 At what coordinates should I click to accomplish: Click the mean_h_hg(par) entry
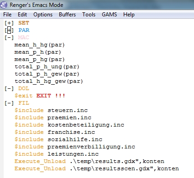click(x=40, y=45)
